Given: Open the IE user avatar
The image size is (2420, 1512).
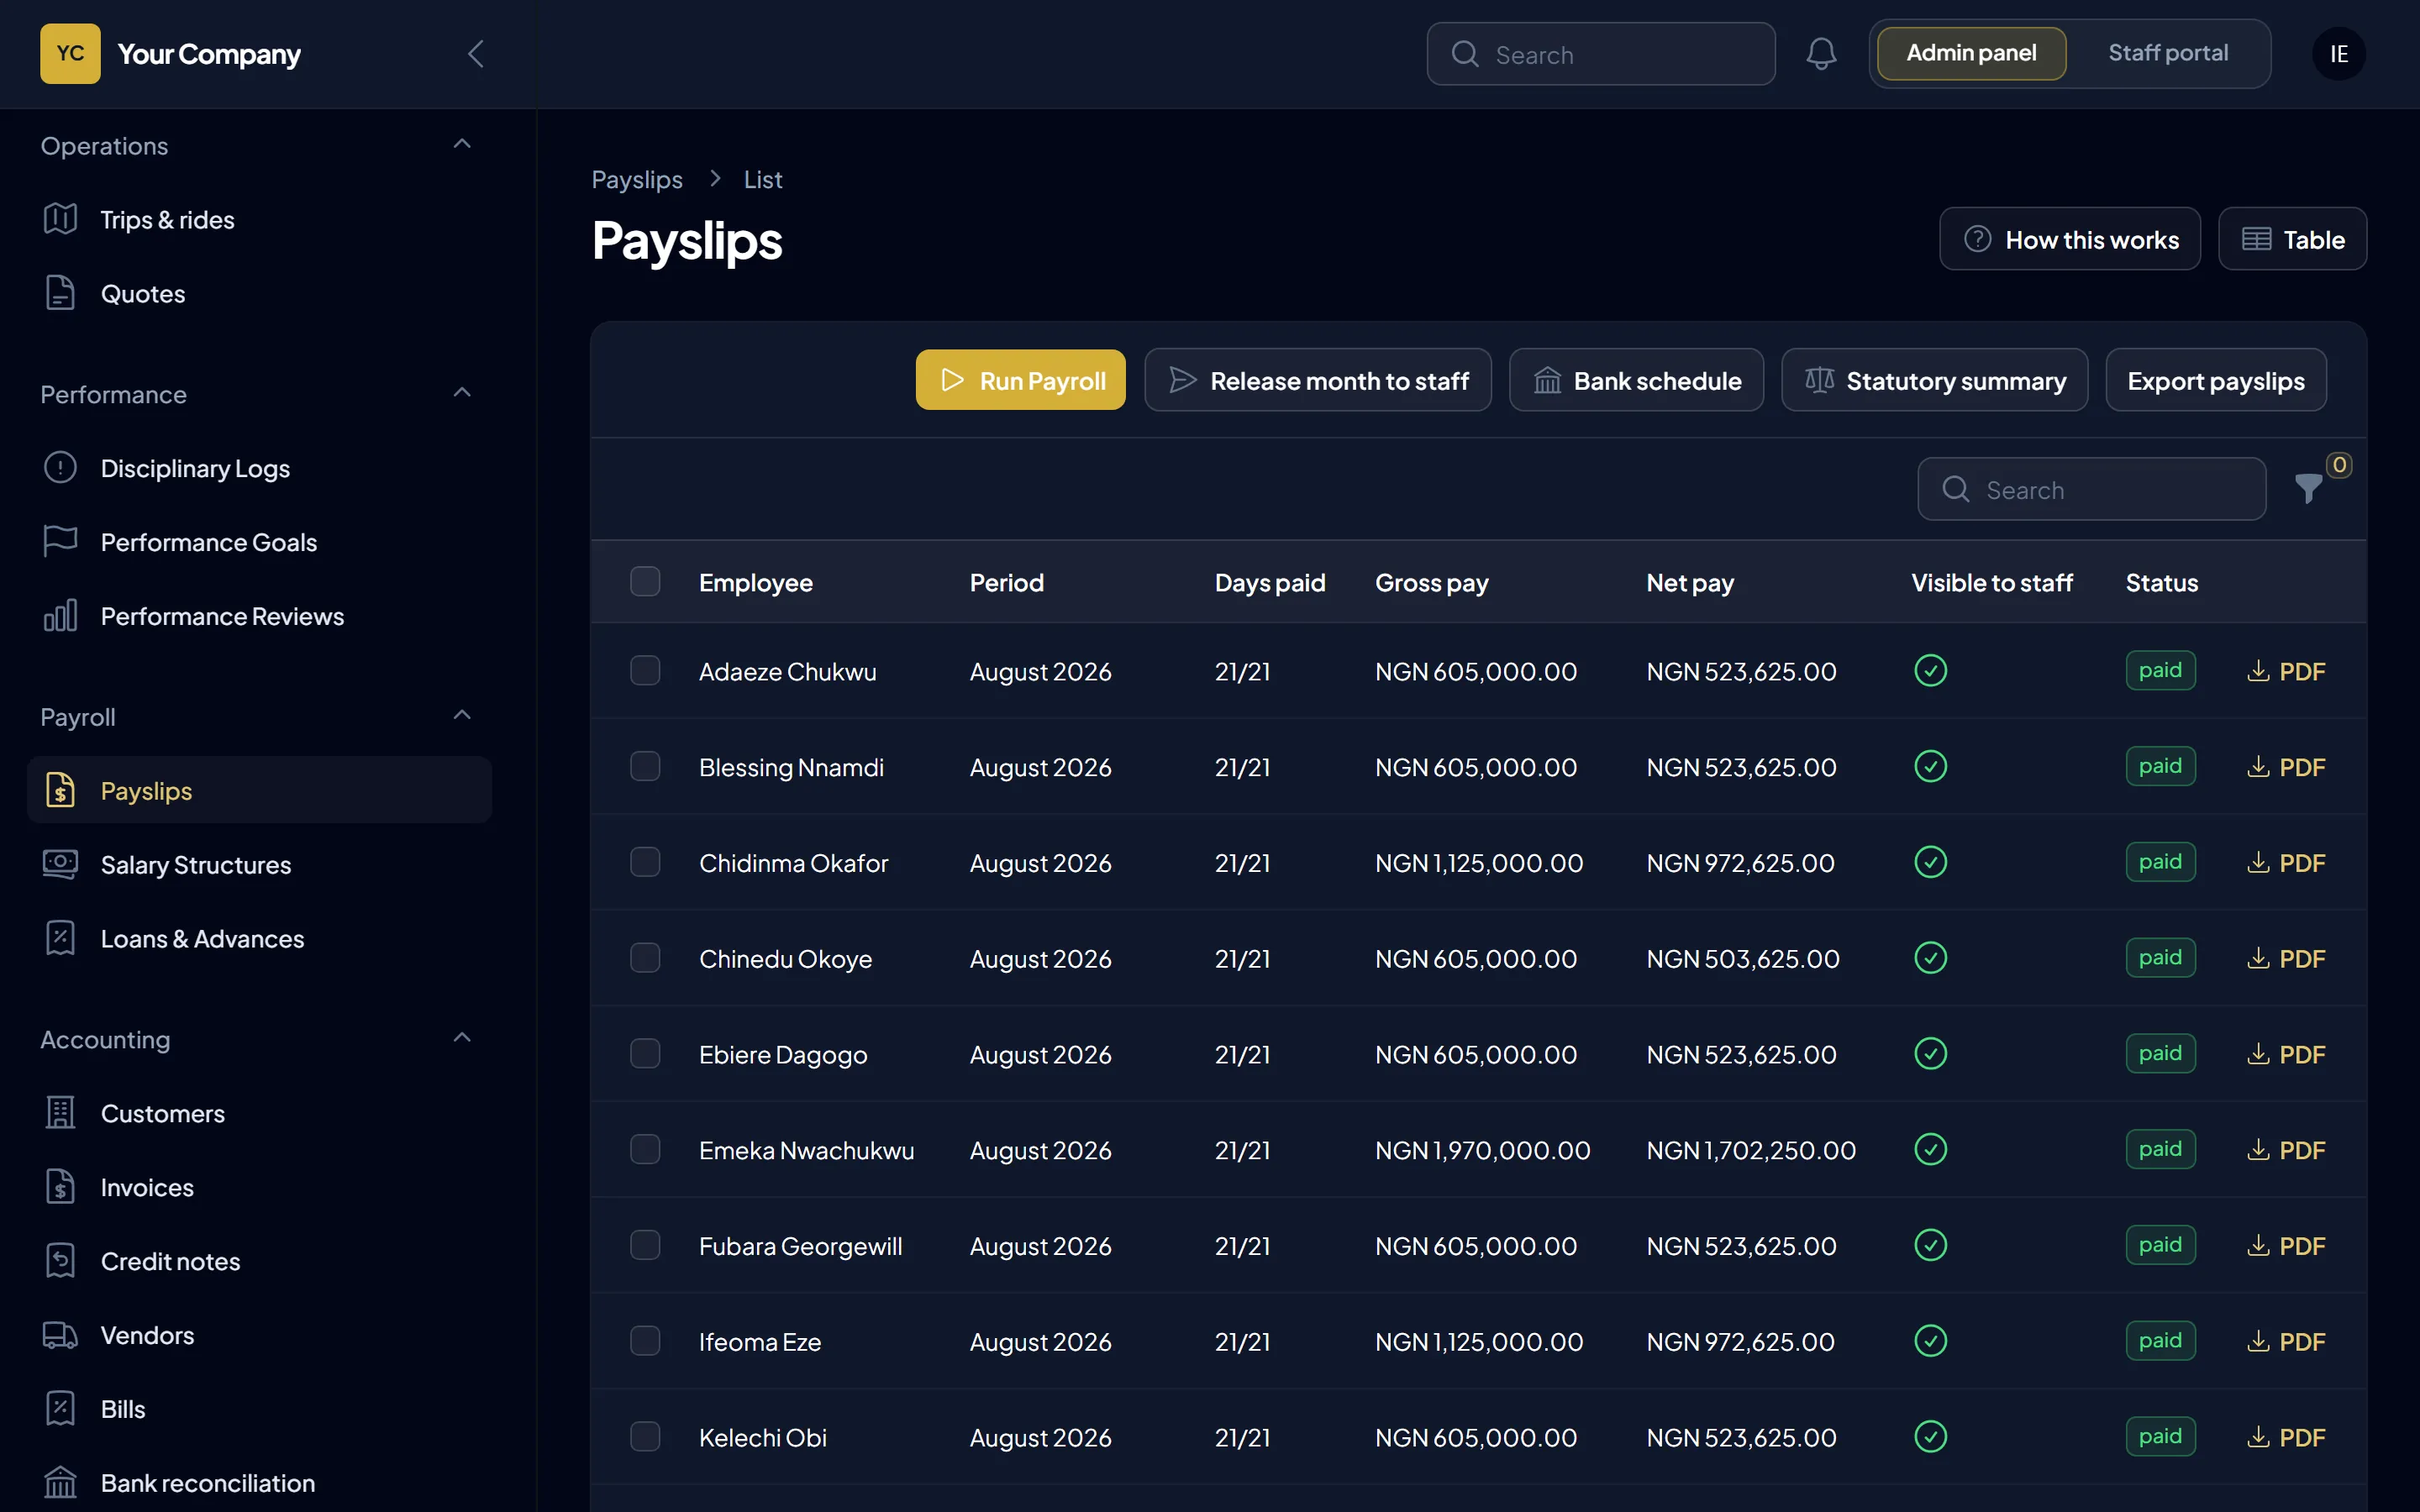Looking at the screenshot, I should tap(2338, 54).
